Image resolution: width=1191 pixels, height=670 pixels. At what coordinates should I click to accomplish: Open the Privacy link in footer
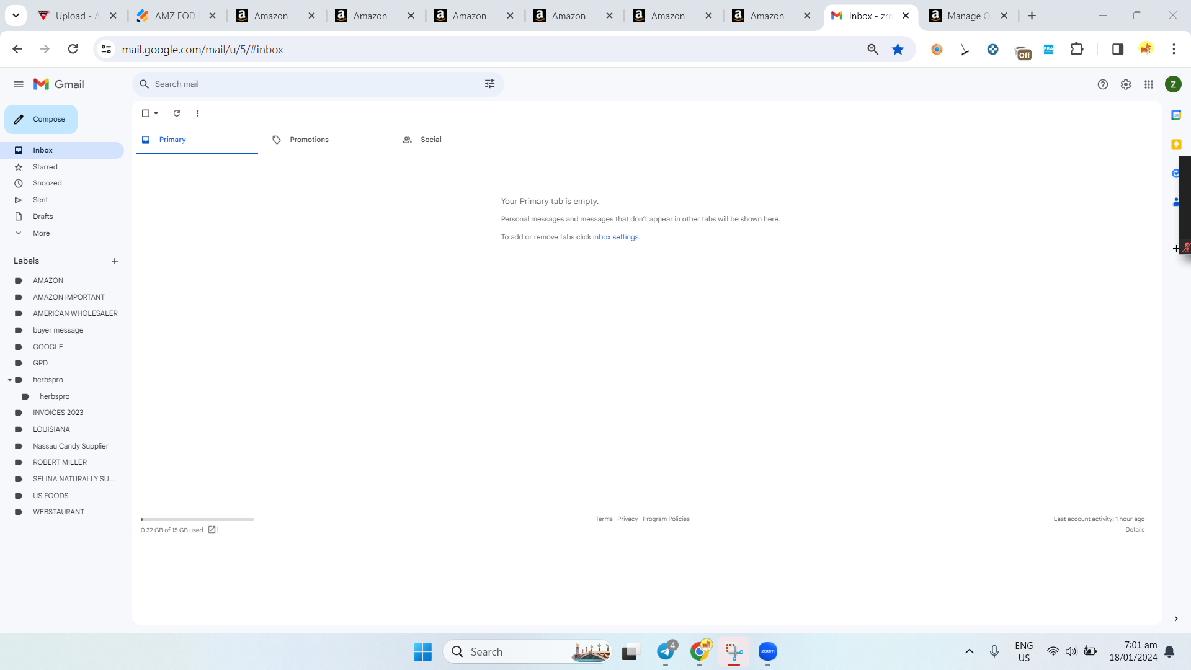pyautogui.click(x=627, y=519)
